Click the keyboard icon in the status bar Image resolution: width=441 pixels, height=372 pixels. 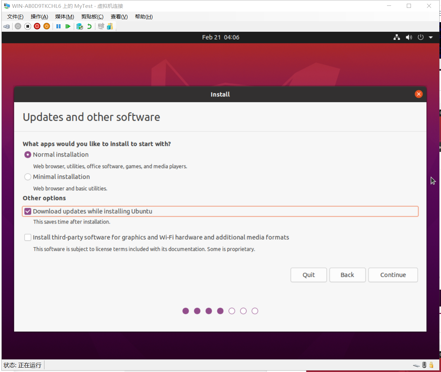[x=416, y=365]
